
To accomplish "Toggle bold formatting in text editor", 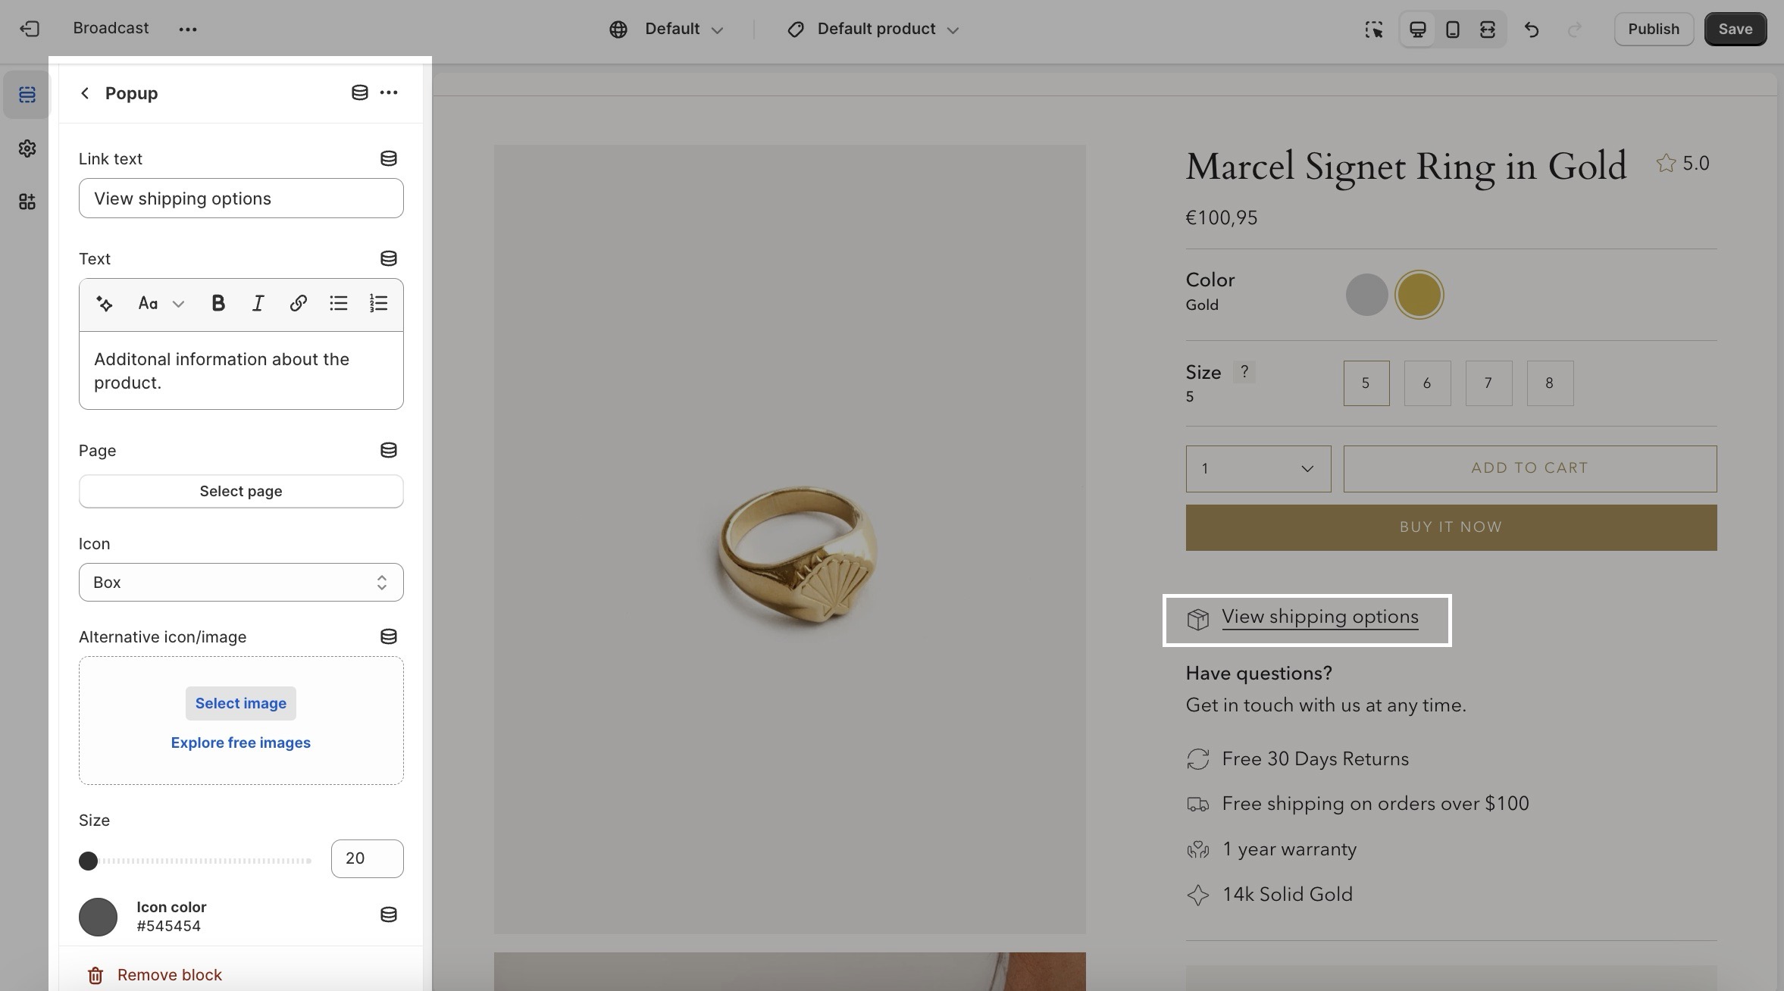I will click(218, 304).
